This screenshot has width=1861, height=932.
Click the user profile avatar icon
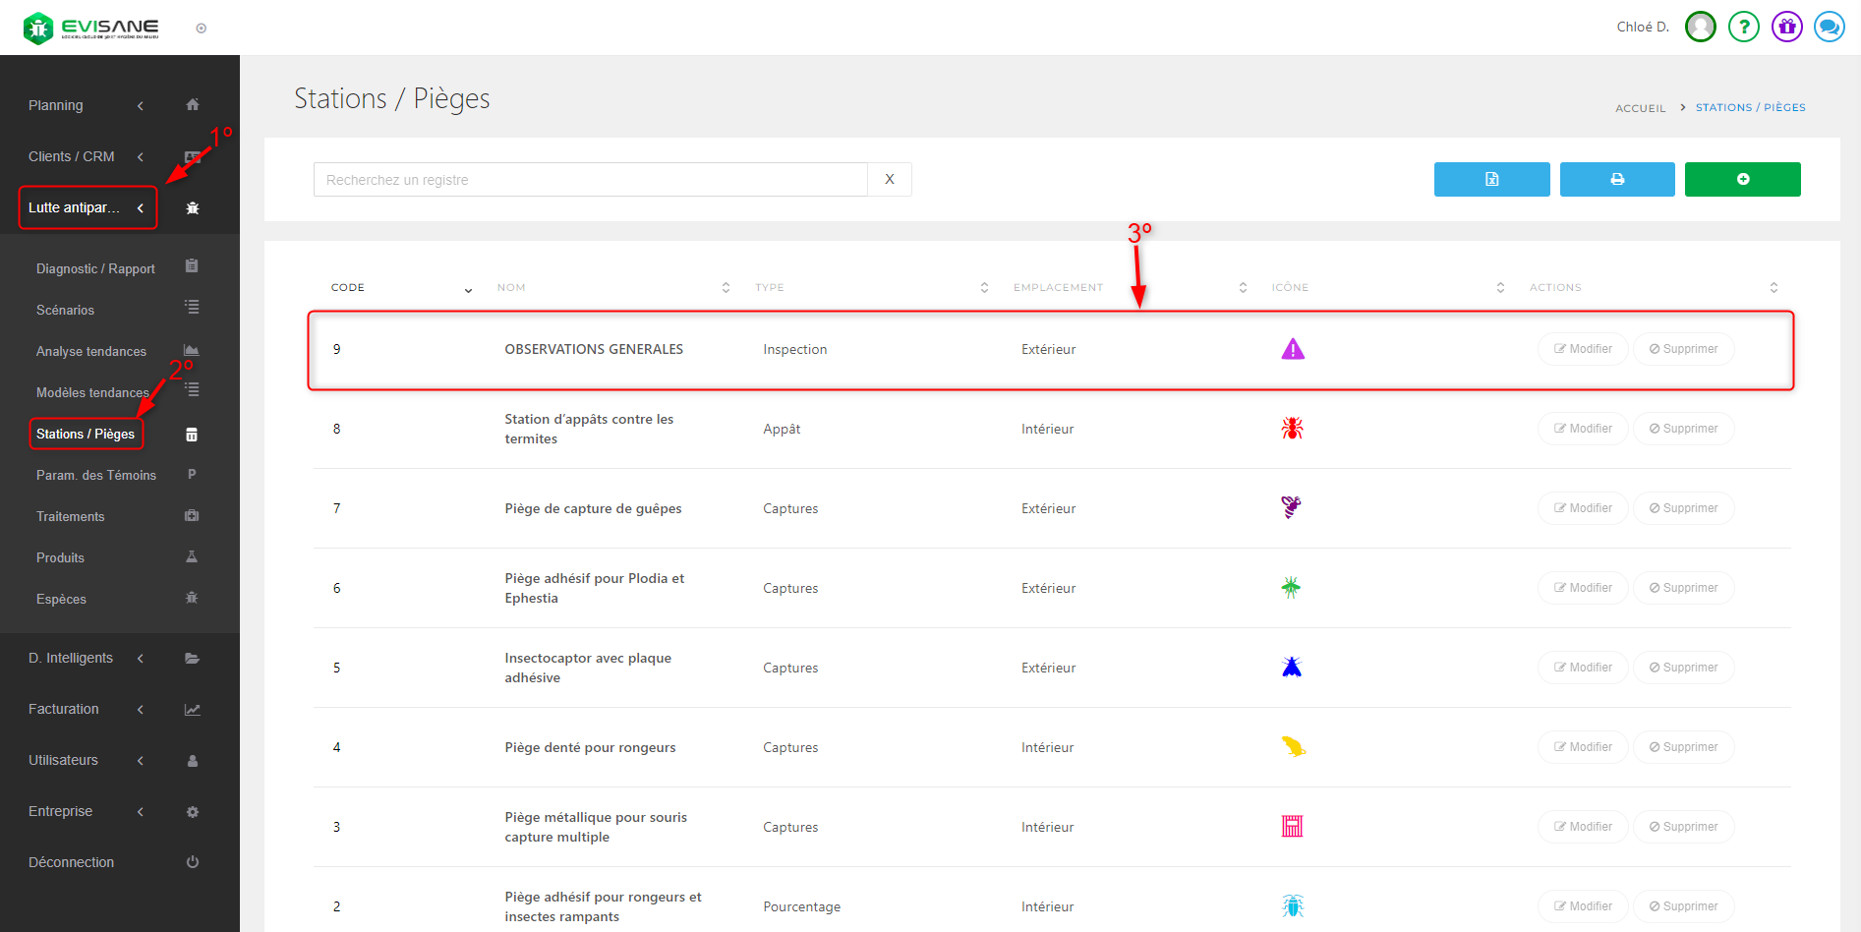[1700, 27]
